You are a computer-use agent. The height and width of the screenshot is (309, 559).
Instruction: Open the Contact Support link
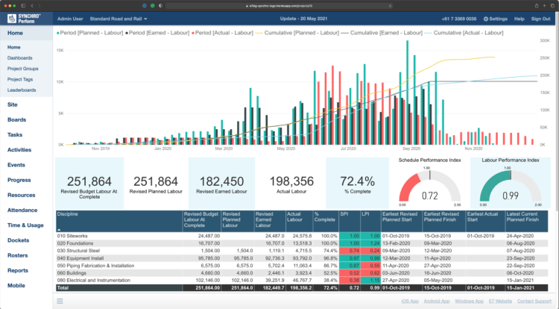[x=535, y=301]
